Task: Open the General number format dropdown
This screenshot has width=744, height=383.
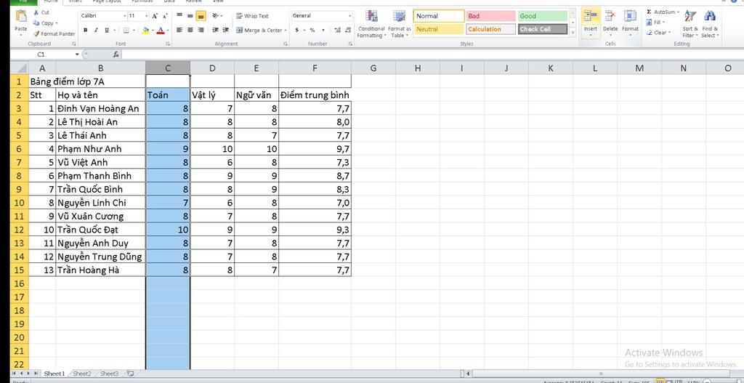Action: pos(350,16)
